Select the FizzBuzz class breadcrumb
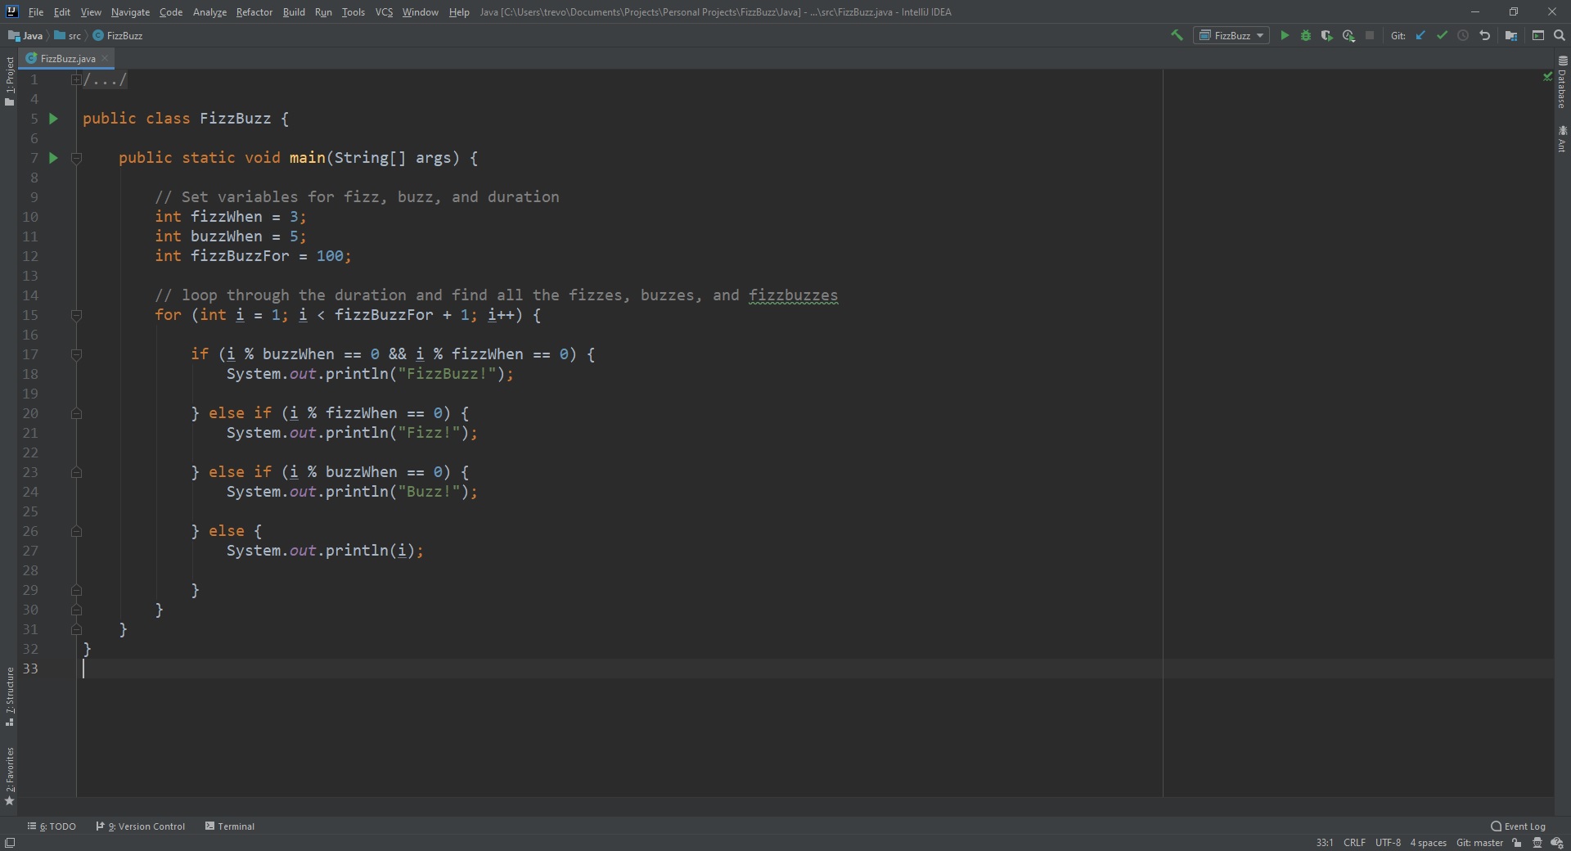 [118, 36]
